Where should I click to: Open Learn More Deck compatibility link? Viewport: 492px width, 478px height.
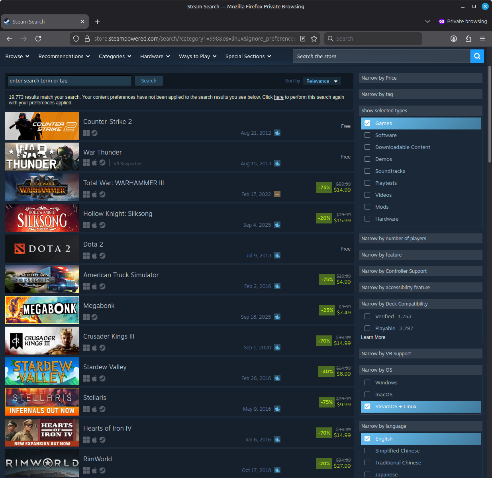tap(373, 337)
